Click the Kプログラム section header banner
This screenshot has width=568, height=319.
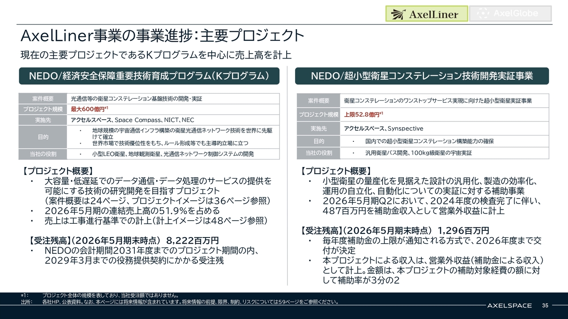pyautogui.click(x=149, y=76)
